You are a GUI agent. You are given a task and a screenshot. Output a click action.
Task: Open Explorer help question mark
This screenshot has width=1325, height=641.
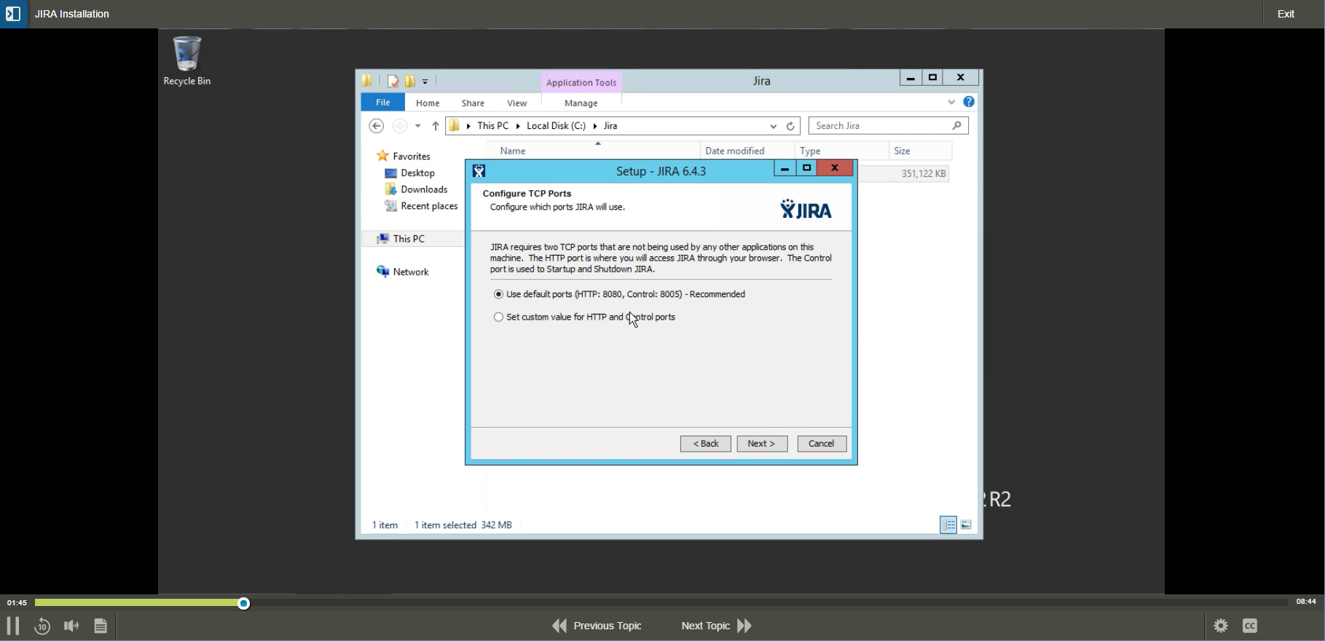pos(969,102)
